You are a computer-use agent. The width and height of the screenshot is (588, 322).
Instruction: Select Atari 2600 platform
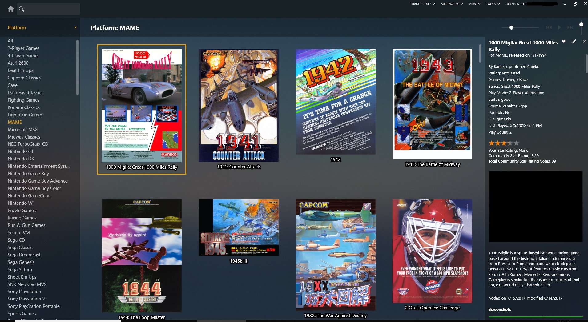pyautogui.click(x=18, y=63)
